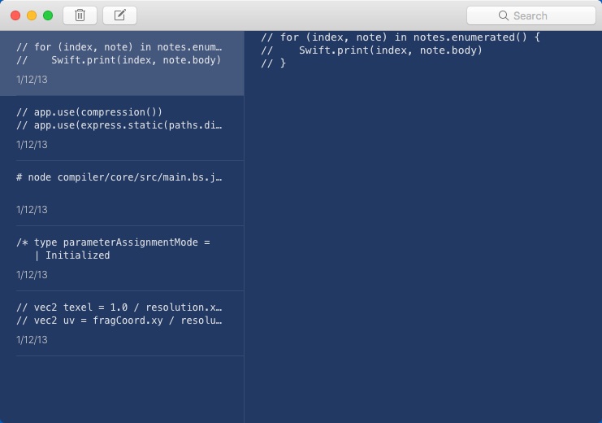
Task: Click the yellow minimize window button
Action: [x=32, y=15]
